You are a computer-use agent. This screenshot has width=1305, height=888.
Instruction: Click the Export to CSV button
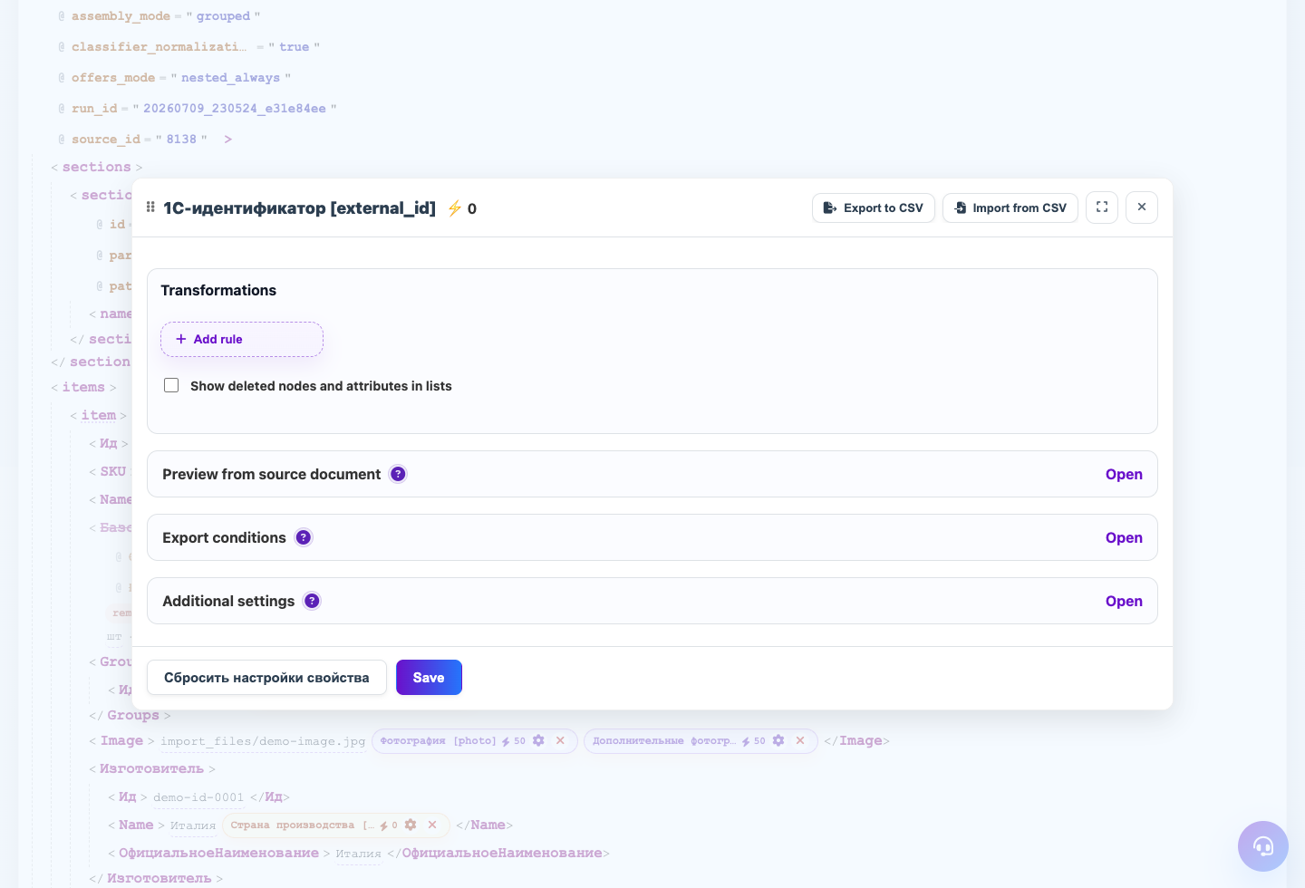pos(874,208)
